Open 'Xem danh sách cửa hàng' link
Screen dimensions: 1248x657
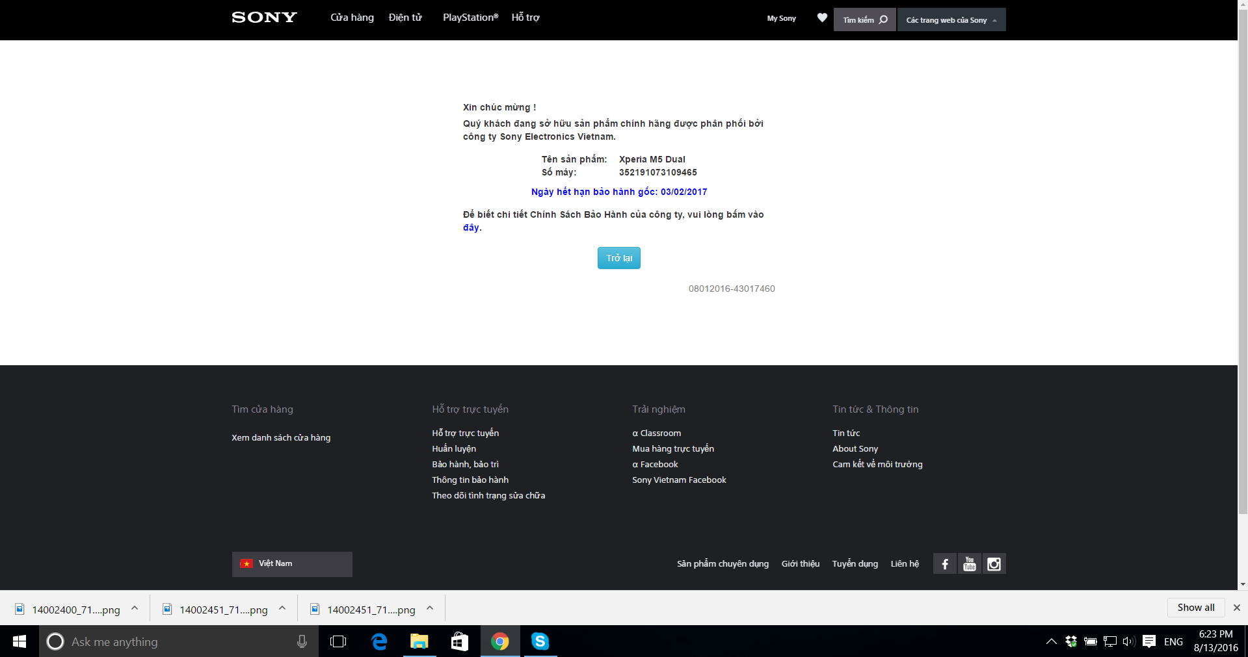coord(281,437)
